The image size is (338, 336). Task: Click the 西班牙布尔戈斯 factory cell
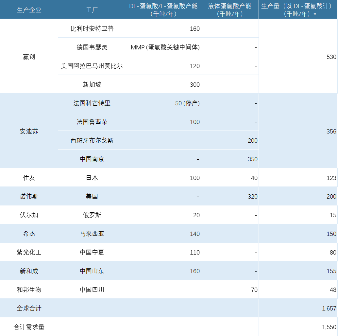[x=92, y=140]
